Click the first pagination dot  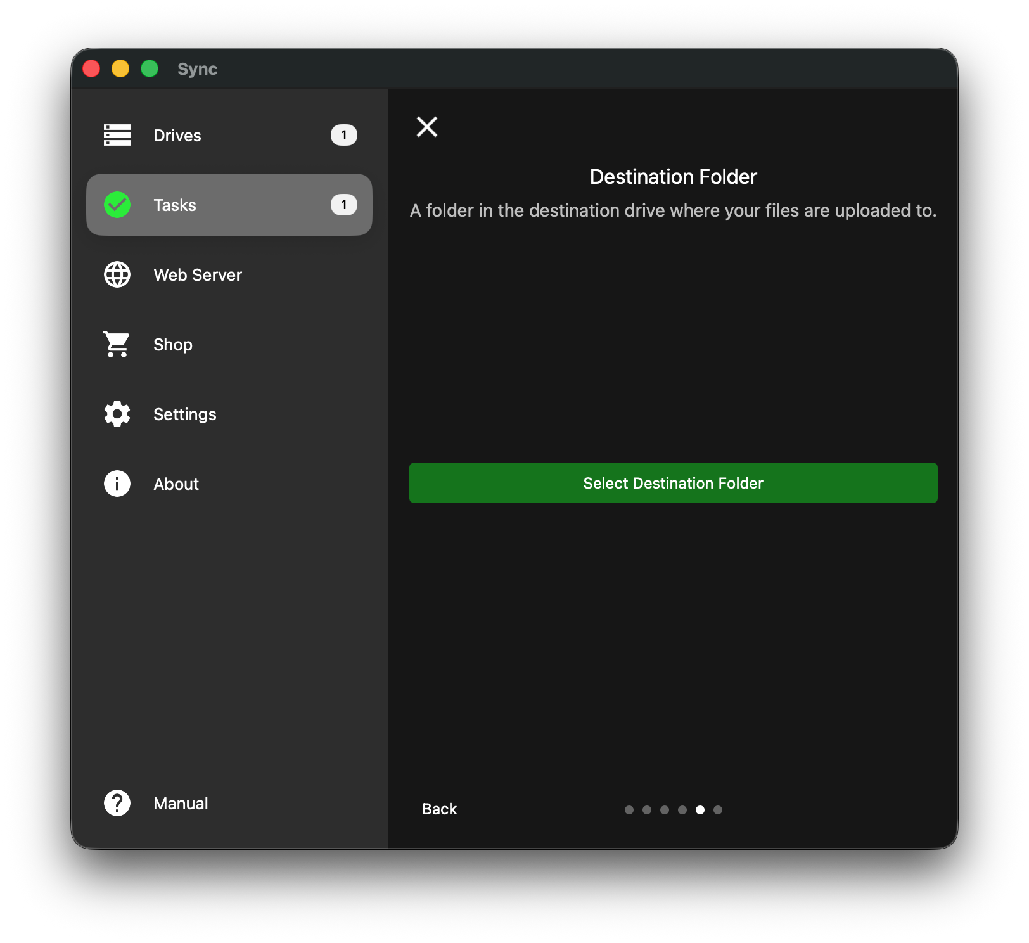coord(629,809)
